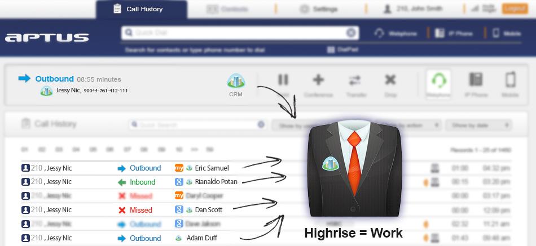
Task: Click the Google icon beside Rianaldo Potan
Action: (179, 182)
